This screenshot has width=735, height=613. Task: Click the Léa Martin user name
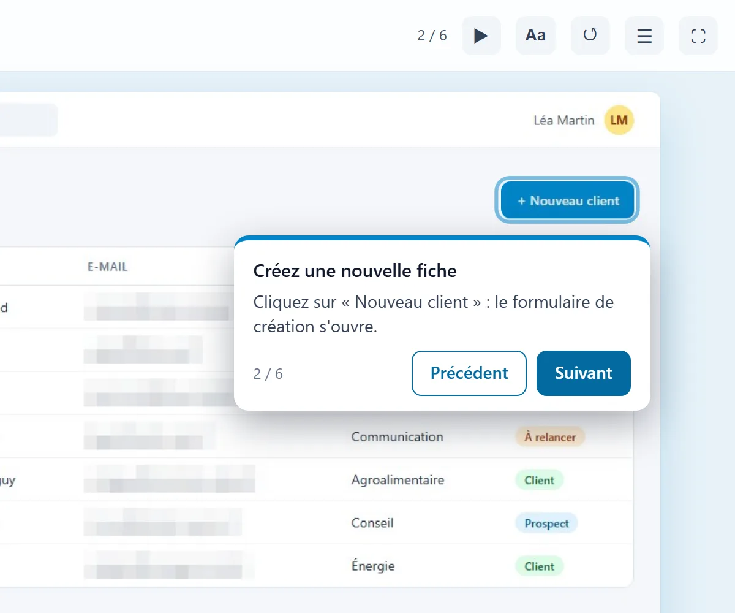[x=564, y=120]
